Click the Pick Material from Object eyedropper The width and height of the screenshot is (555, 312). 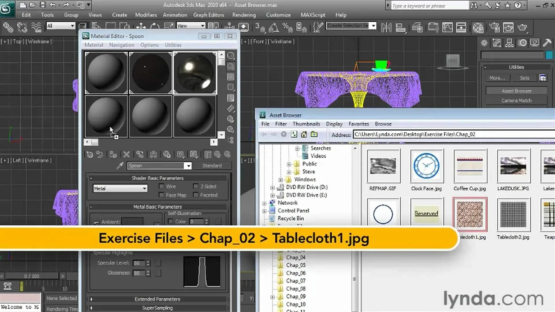click(x=120, y=166)
